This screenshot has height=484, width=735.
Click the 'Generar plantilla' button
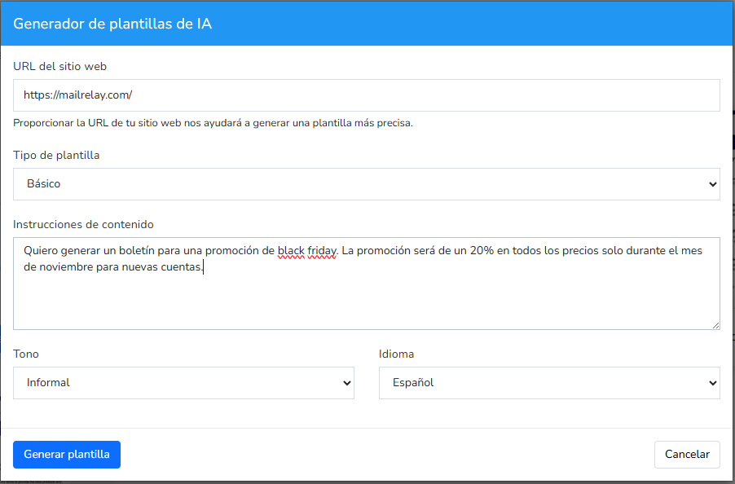coord(66,454)
